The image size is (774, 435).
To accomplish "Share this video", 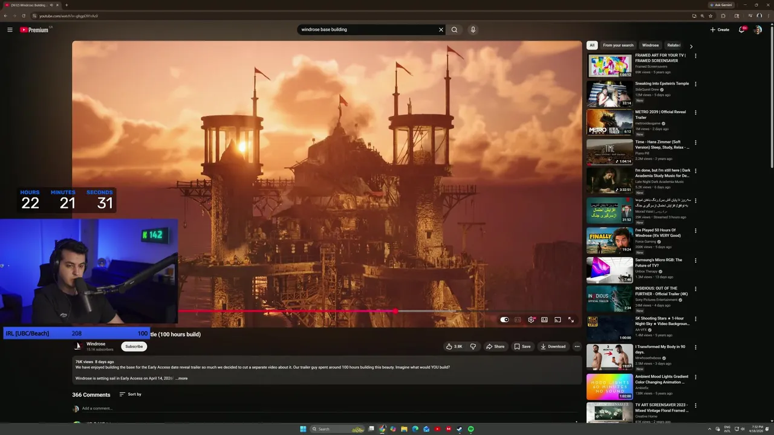I will click(x=495, y=346).
